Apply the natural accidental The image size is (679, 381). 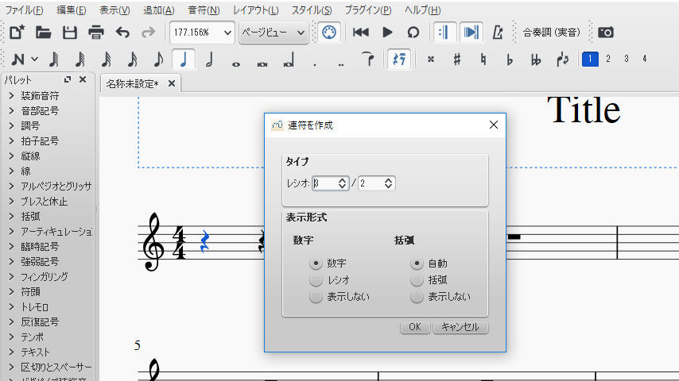483,60
